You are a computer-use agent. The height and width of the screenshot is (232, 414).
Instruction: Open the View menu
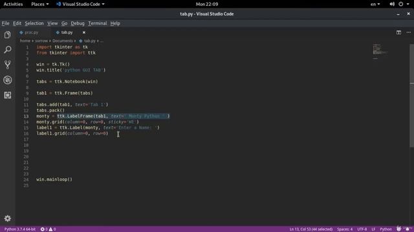pyautogui.click(x=52, y=23)
